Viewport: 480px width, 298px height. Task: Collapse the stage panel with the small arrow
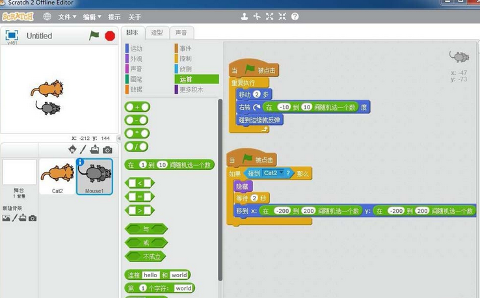tap(119, 138)
